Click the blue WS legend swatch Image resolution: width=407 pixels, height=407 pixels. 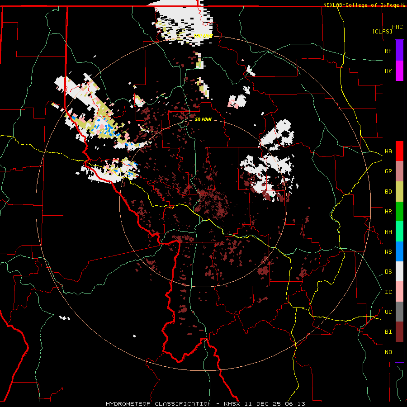pos(399,251)
